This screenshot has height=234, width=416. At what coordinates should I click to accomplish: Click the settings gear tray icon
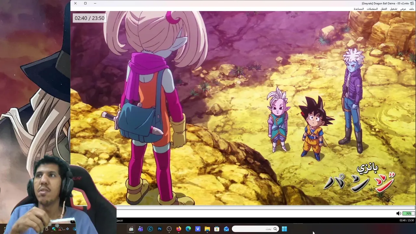67,229
